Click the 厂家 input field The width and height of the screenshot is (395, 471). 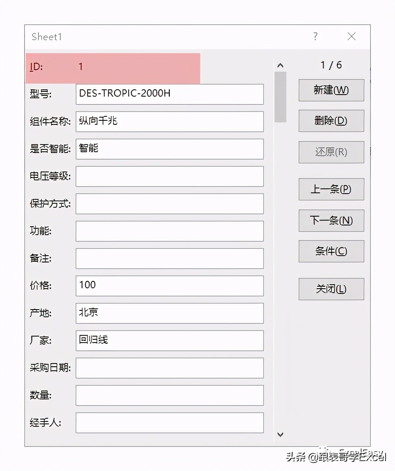coord(169,341)
